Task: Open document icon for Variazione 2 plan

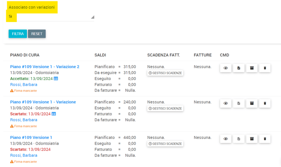Action: click(x=239, y=68)
